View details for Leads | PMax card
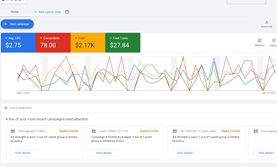The width and height of the screenshot is (277, 167). tap(104, 153)
